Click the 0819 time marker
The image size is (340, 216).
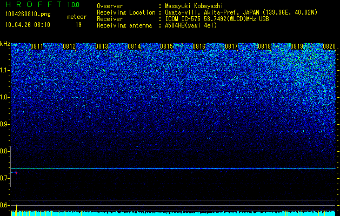297,46
